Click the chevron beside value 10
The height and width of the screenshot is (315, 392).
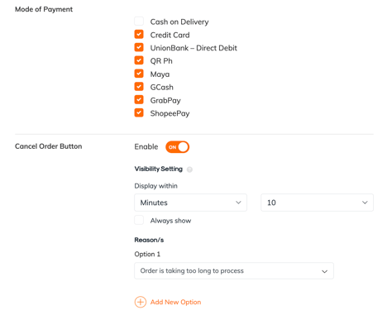365,203
